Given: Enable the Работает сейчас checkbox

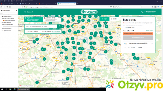Looking at the screenshot, I should (40, 31).
